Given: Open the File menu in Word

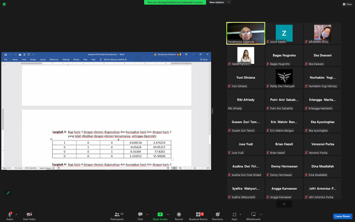Looking at the screenshot, I should [6, 59].
